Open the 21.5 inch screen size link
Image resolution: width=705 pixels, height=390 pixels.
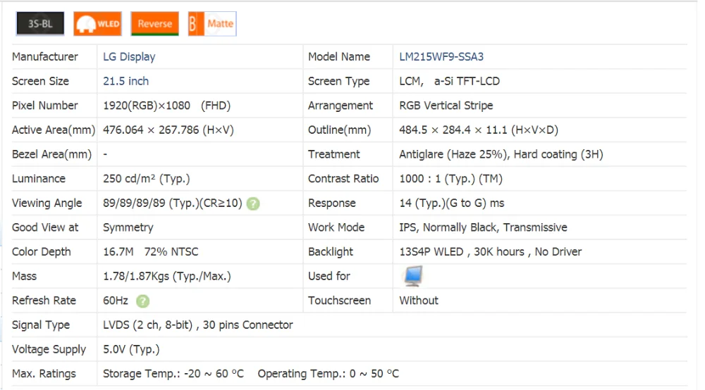(x=126, y=81)
